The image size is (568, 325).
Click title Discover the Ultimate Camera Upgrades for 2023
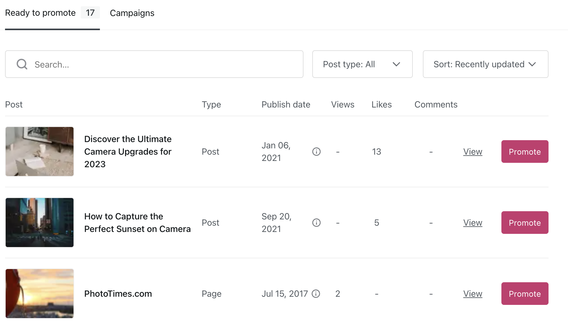(x=128, y=151)
